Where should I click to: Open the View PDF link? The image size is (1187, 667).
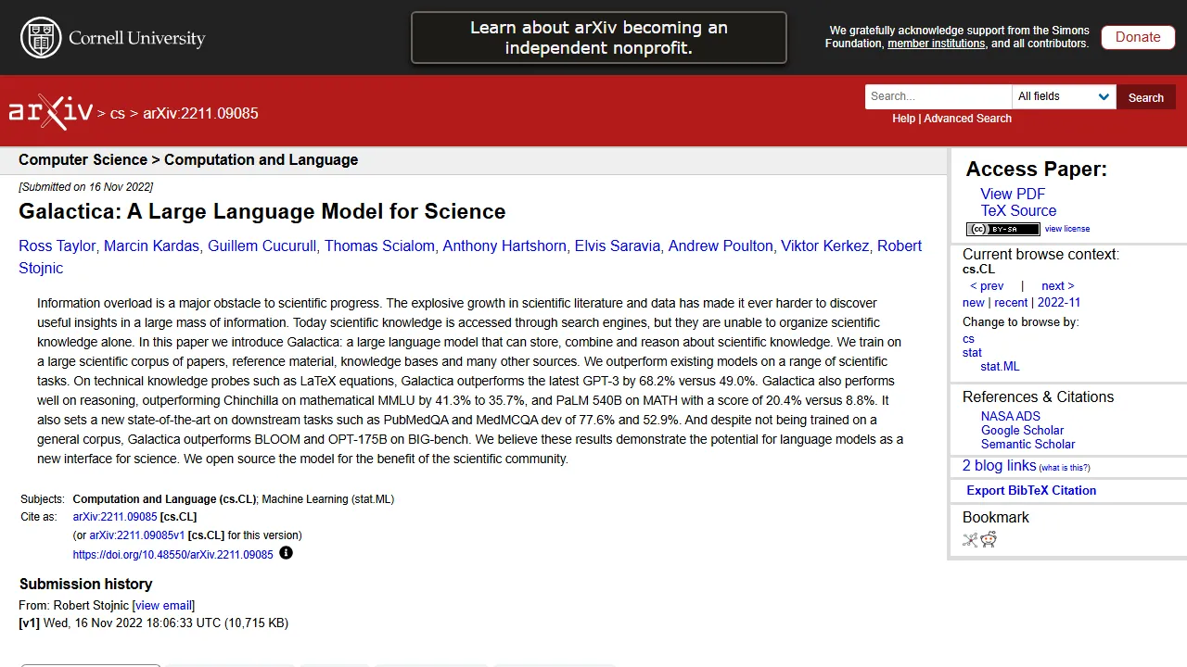pyautogui.click(x=1013, y=194)
